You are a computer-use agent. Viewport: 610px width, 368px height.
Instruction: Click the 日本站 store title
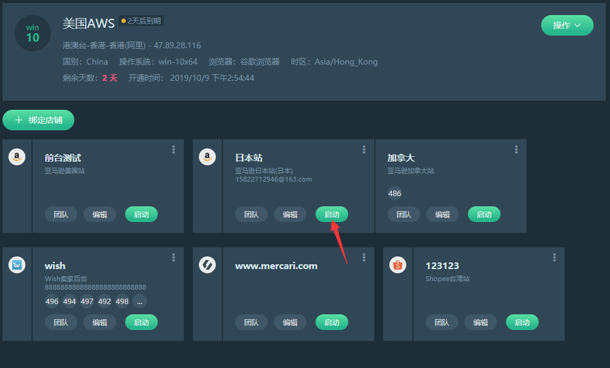(x=248, y=157)
